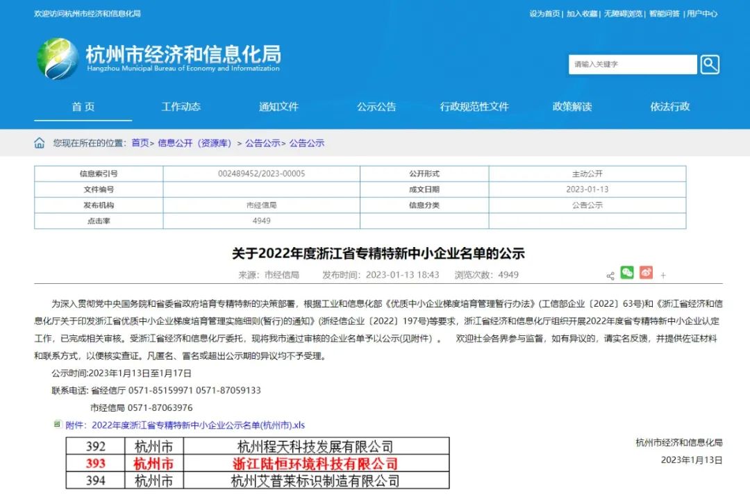Open the 政策解读 navigation tab
This screenshot has height=501, width=750.
click(x=572, y=107)
